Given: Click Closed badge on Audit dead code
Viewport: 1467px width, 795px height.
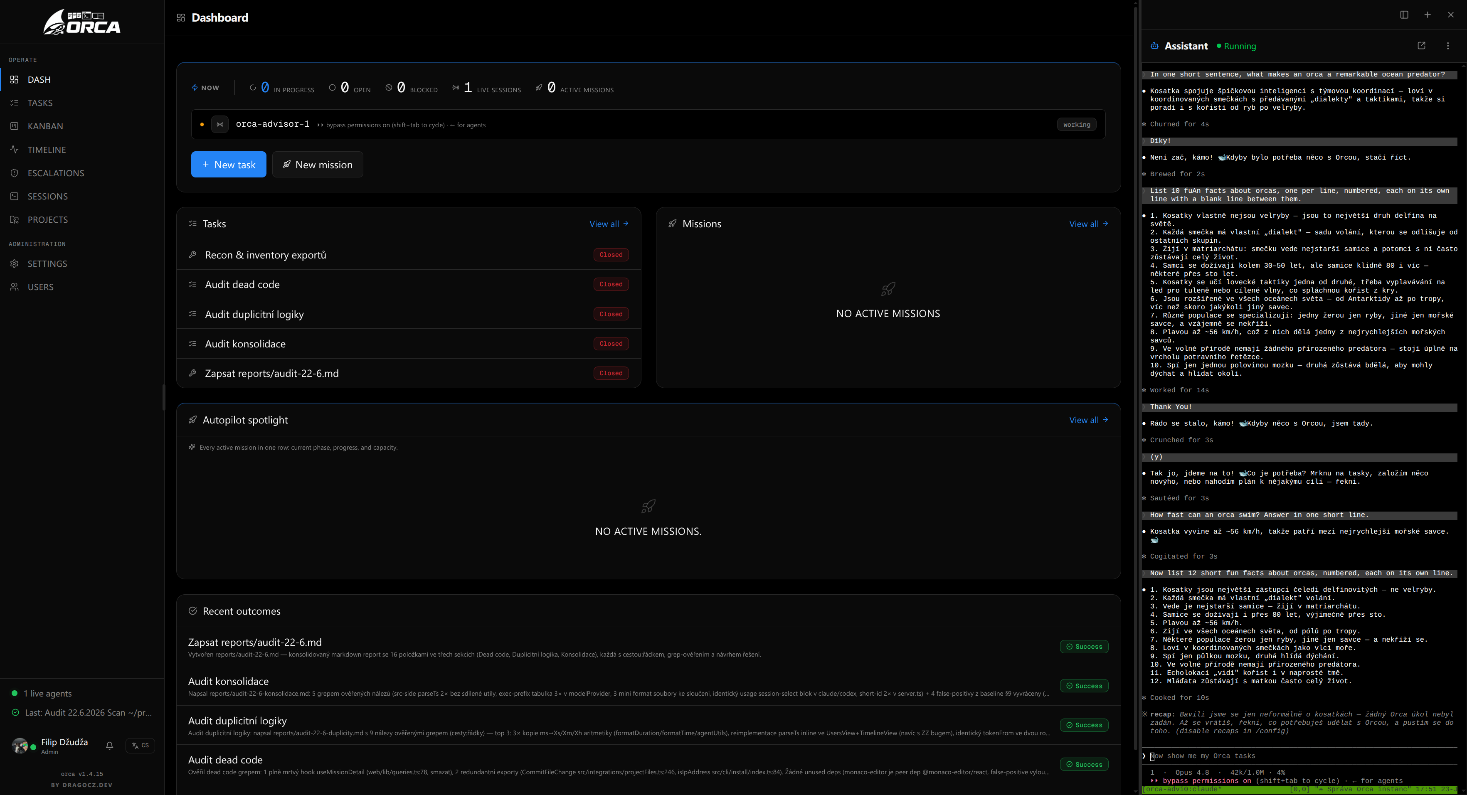Looking at the screenshot, I should (611, 284).
